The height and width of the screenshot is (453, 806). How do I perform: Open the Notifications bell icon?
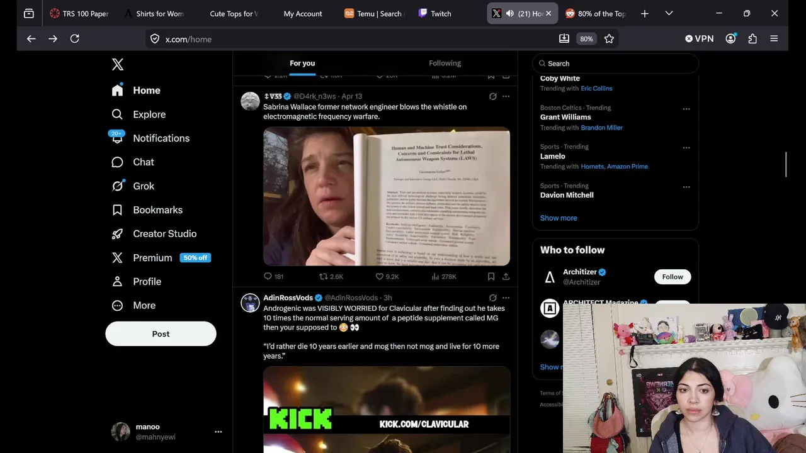(117, 138)
